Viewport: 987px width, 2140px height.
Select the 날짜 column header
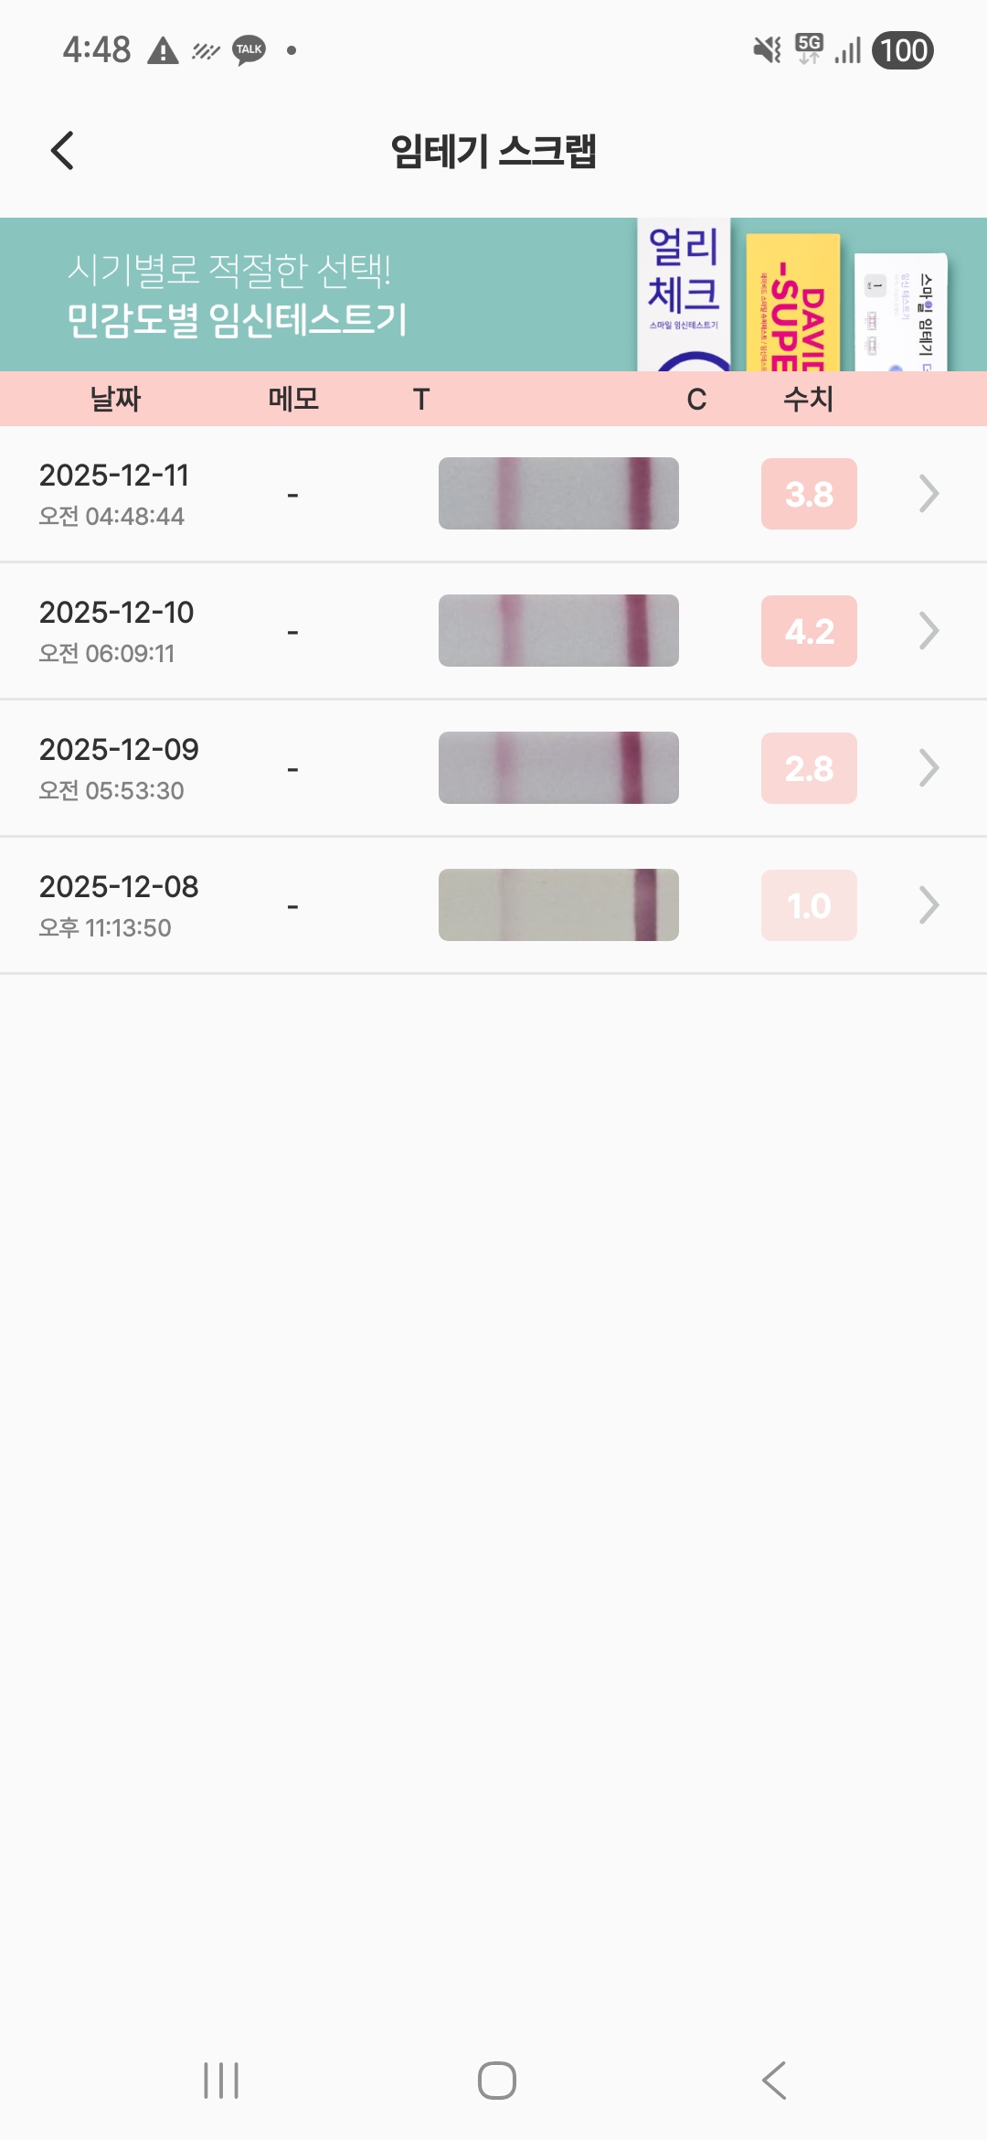coord(115,399)
